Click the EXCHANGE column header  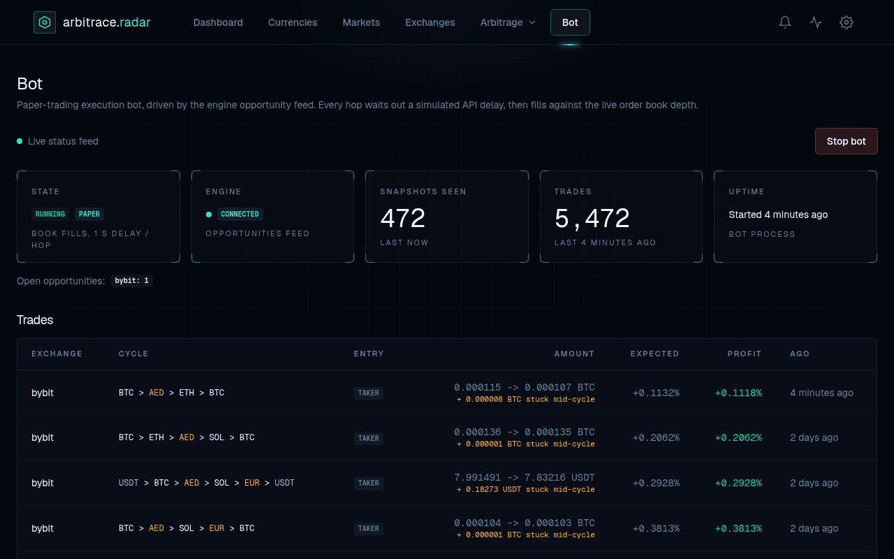click(x=57, y=354)
